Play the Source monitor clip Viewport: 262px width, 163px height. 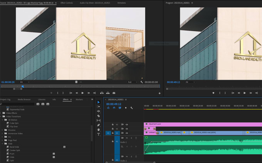tap(82, 93)
